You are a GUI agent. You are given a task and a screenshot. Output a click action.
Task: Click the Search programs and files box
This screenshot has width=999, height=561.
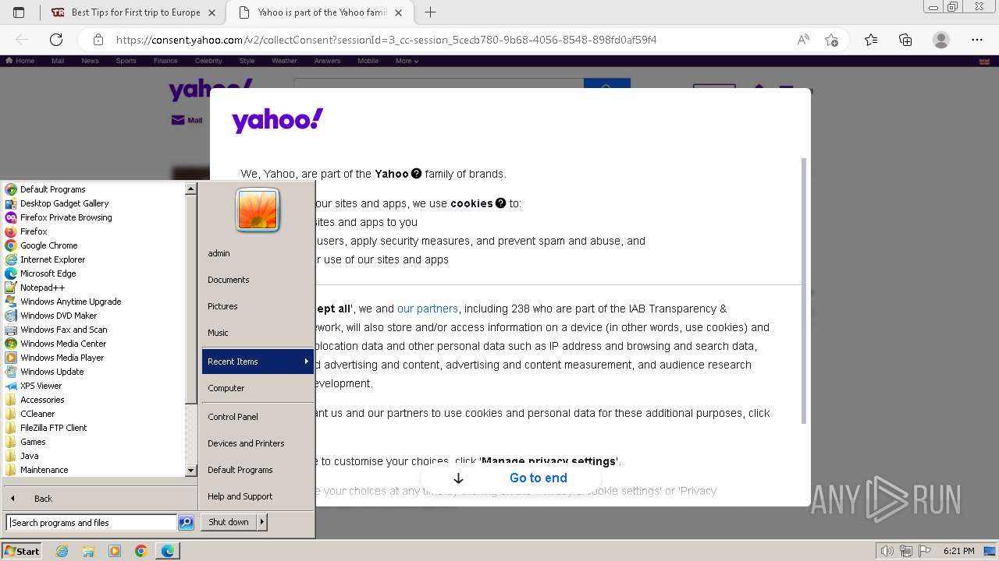click(x=91, y=523)
